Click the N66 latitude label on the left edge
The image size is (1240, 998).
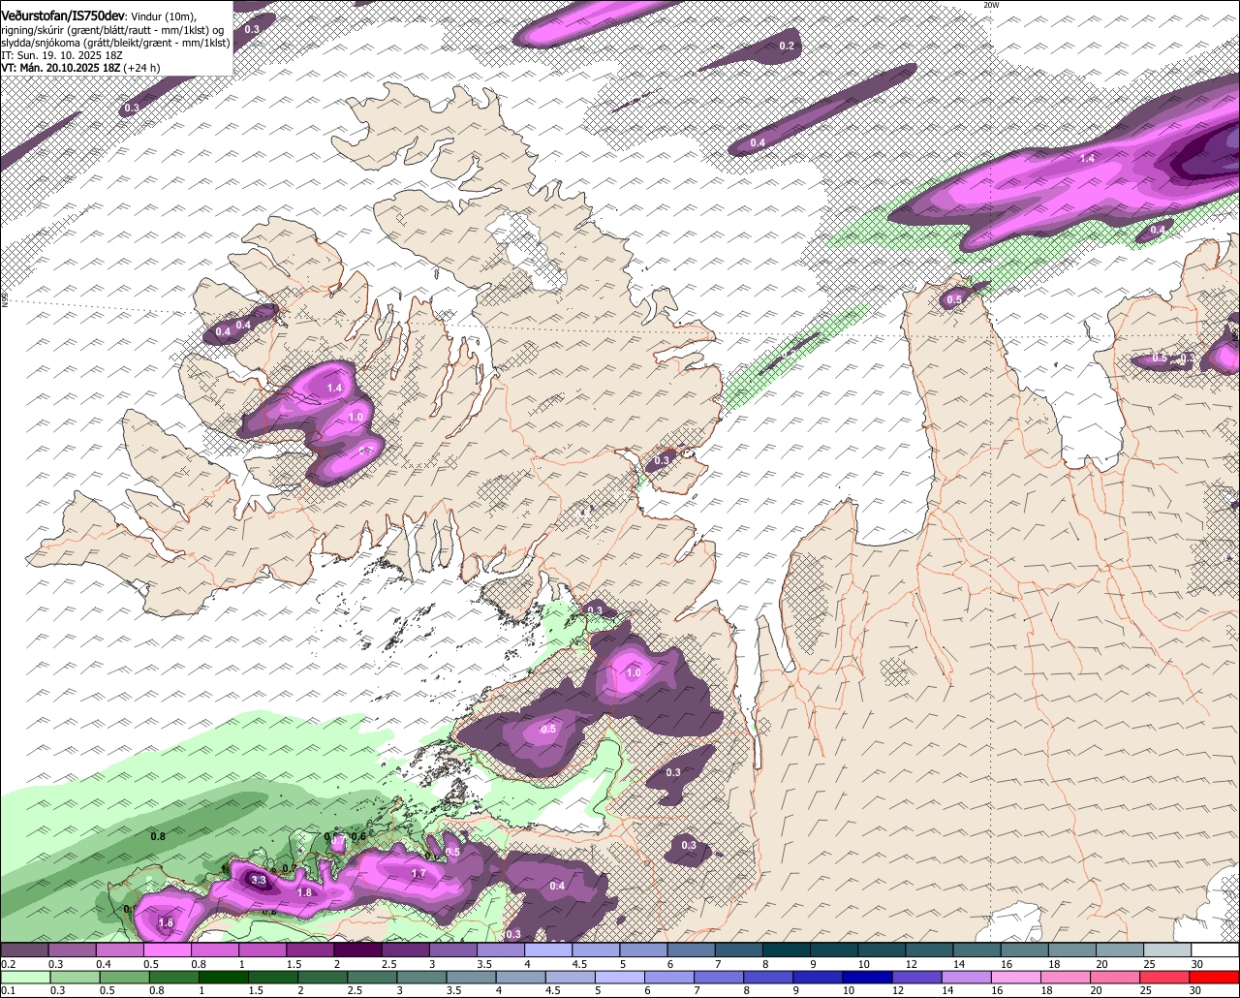click(5, 301)
